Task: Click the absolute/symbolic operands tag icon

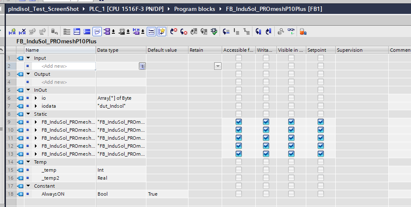Action: (x=107, y=32)
